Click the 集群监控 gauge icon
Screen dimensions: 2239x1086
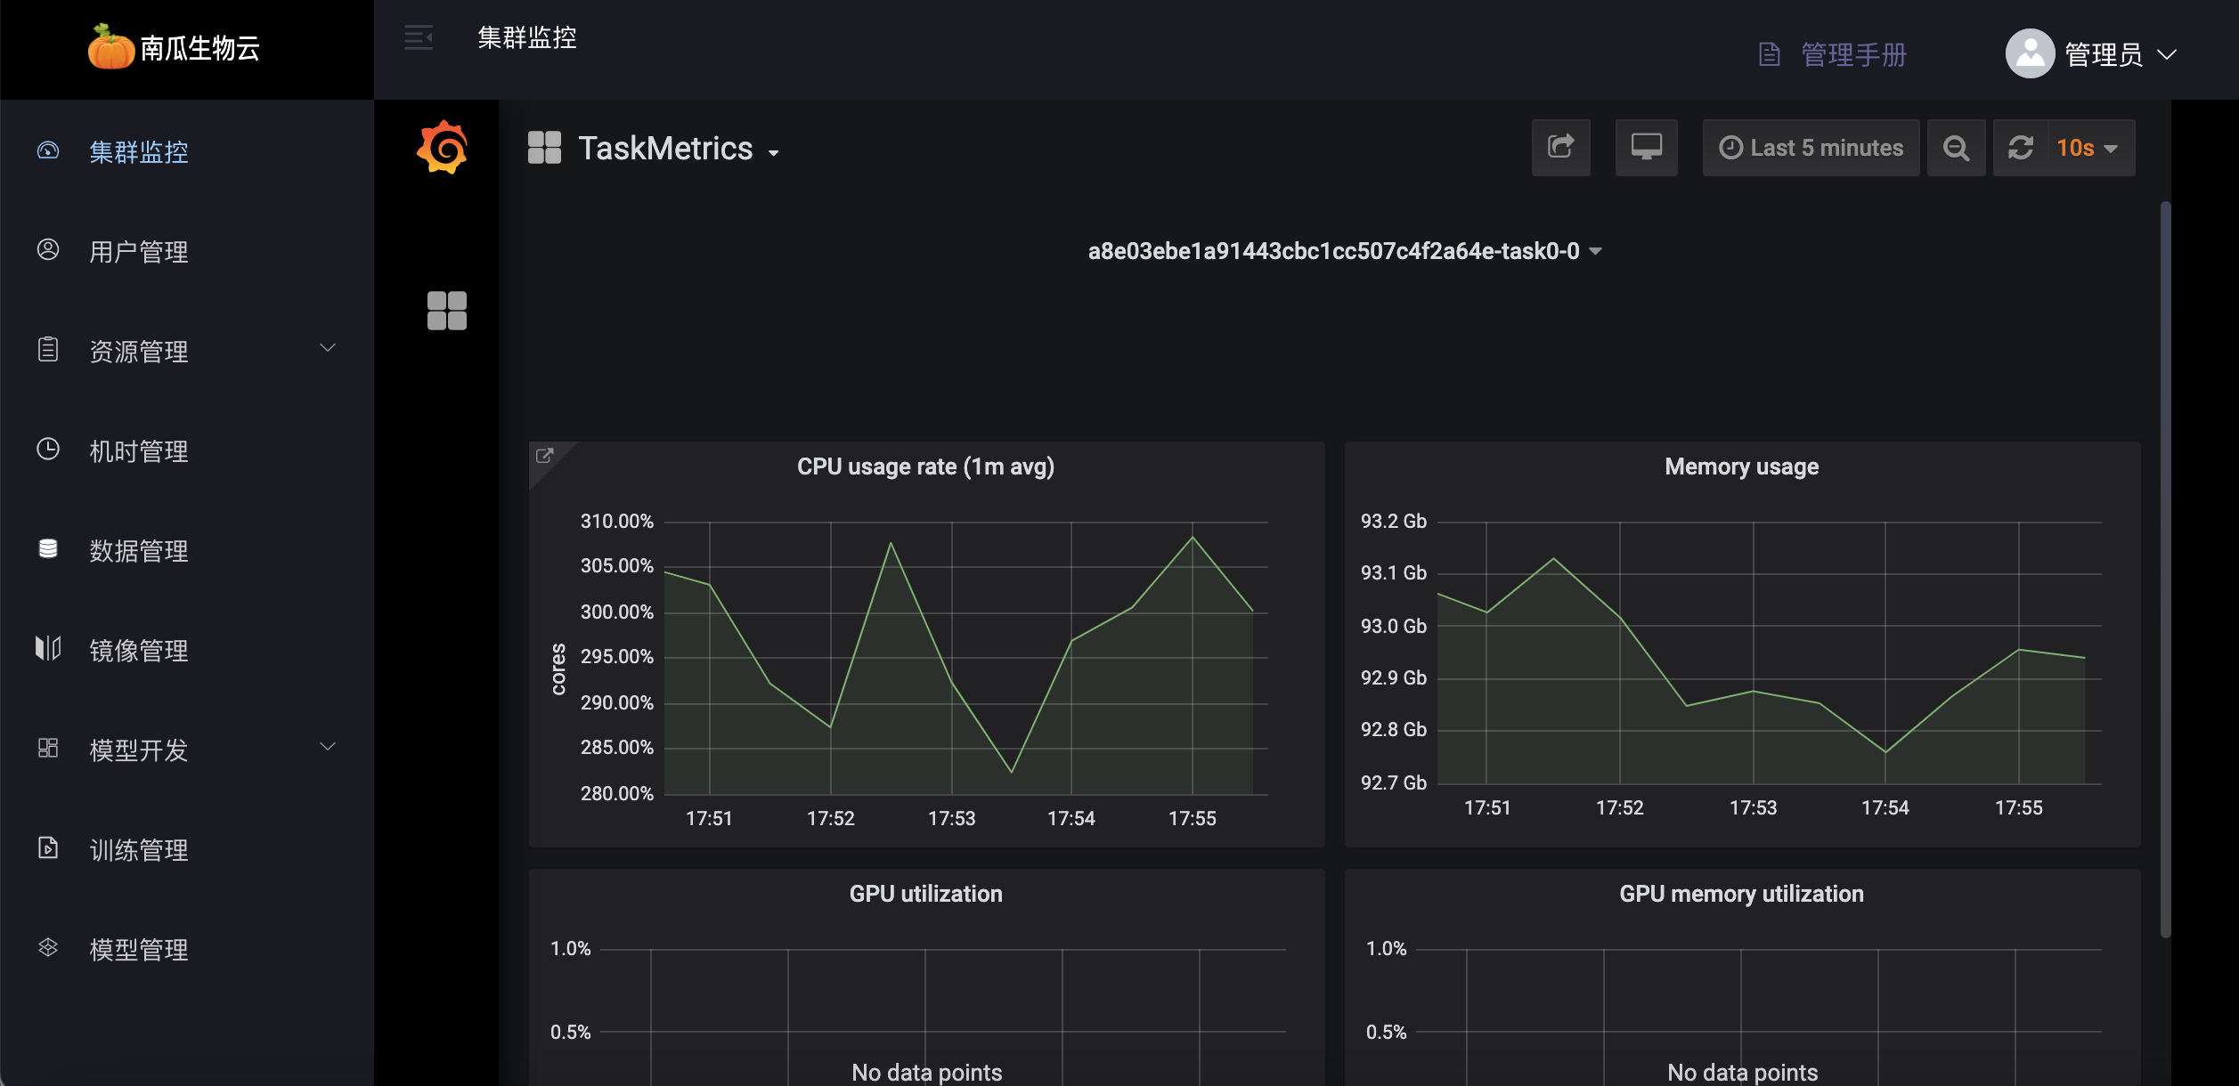point(48,150)
